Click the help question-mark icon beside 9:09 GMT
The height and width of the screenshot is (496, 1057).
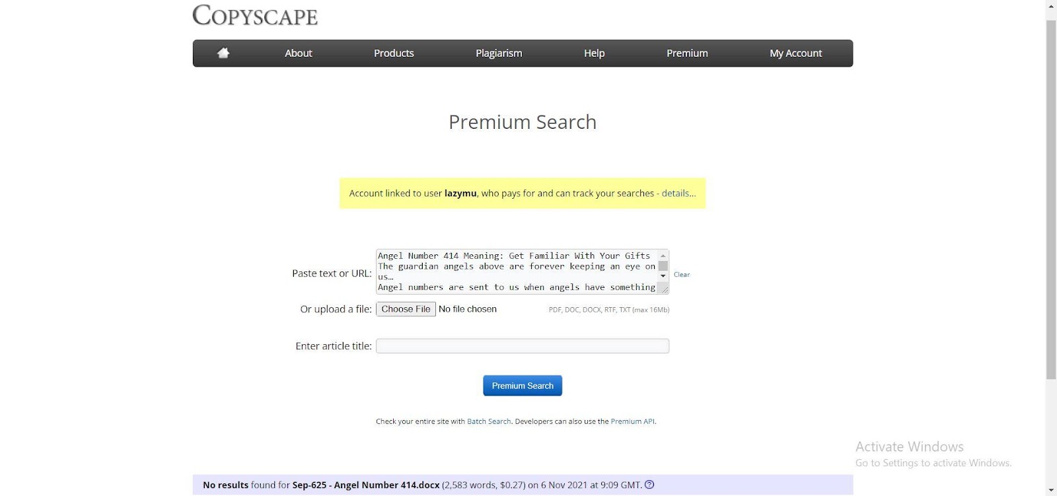pyautogui.click(x=649, y=485)
